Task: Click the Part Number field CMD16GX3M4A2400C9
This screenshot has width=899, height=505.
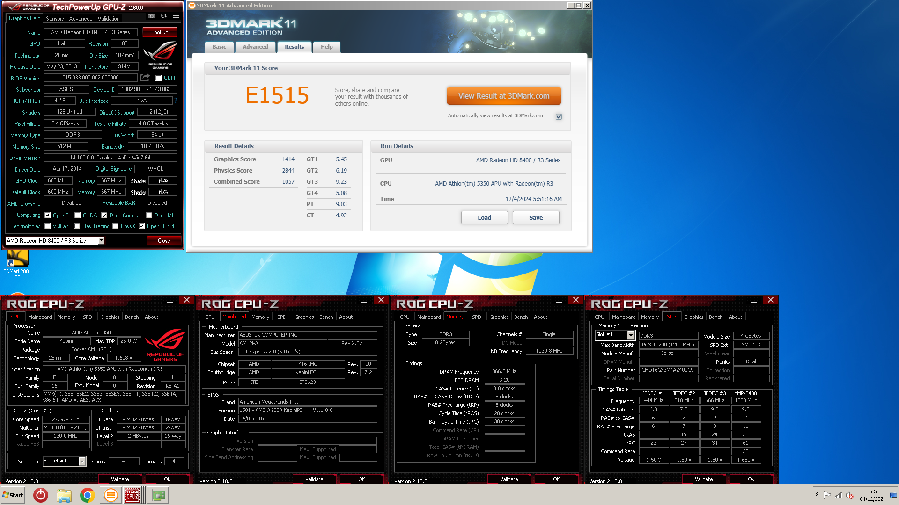Action: point(668,370)
